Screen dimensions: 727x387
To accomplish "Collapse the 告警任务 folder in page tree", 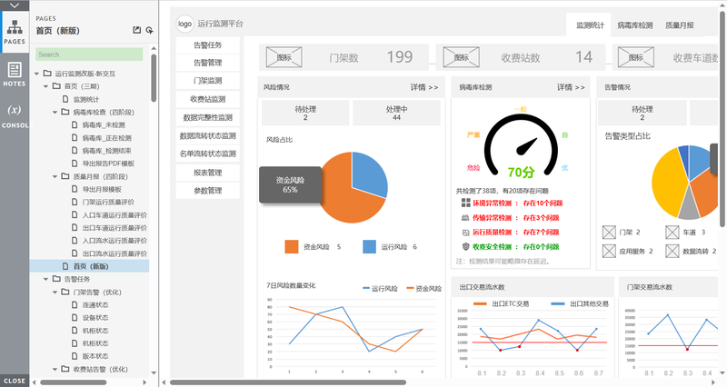I will pos(46,279).
